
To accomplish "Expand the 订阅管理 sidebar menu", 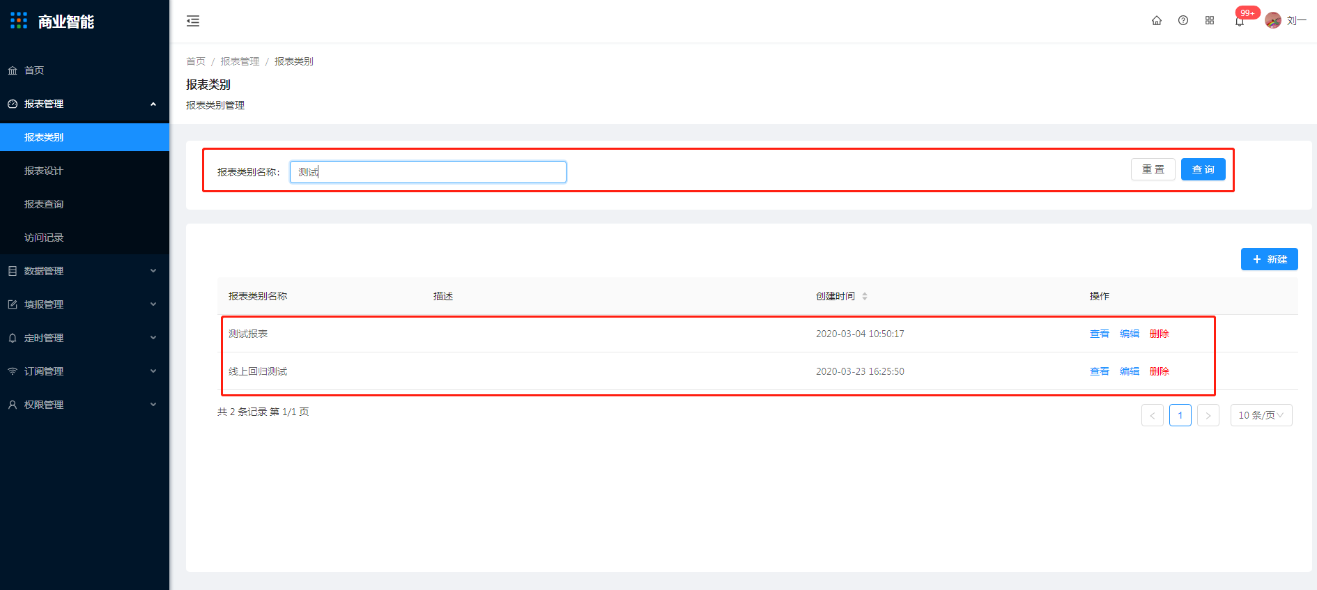I will pos(84,371).
